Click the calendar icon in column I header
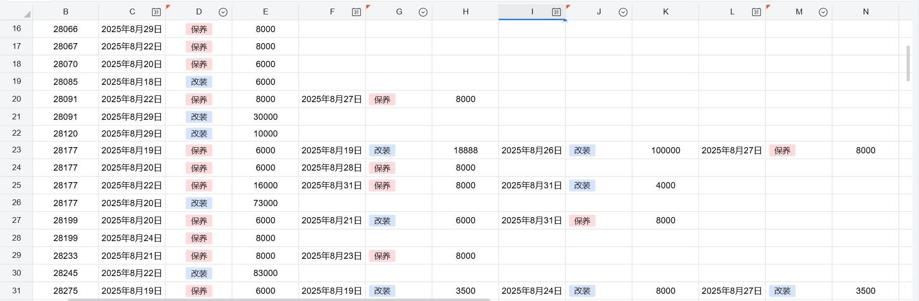The width and height of the screenshot is (919, 301). [556, 12]
